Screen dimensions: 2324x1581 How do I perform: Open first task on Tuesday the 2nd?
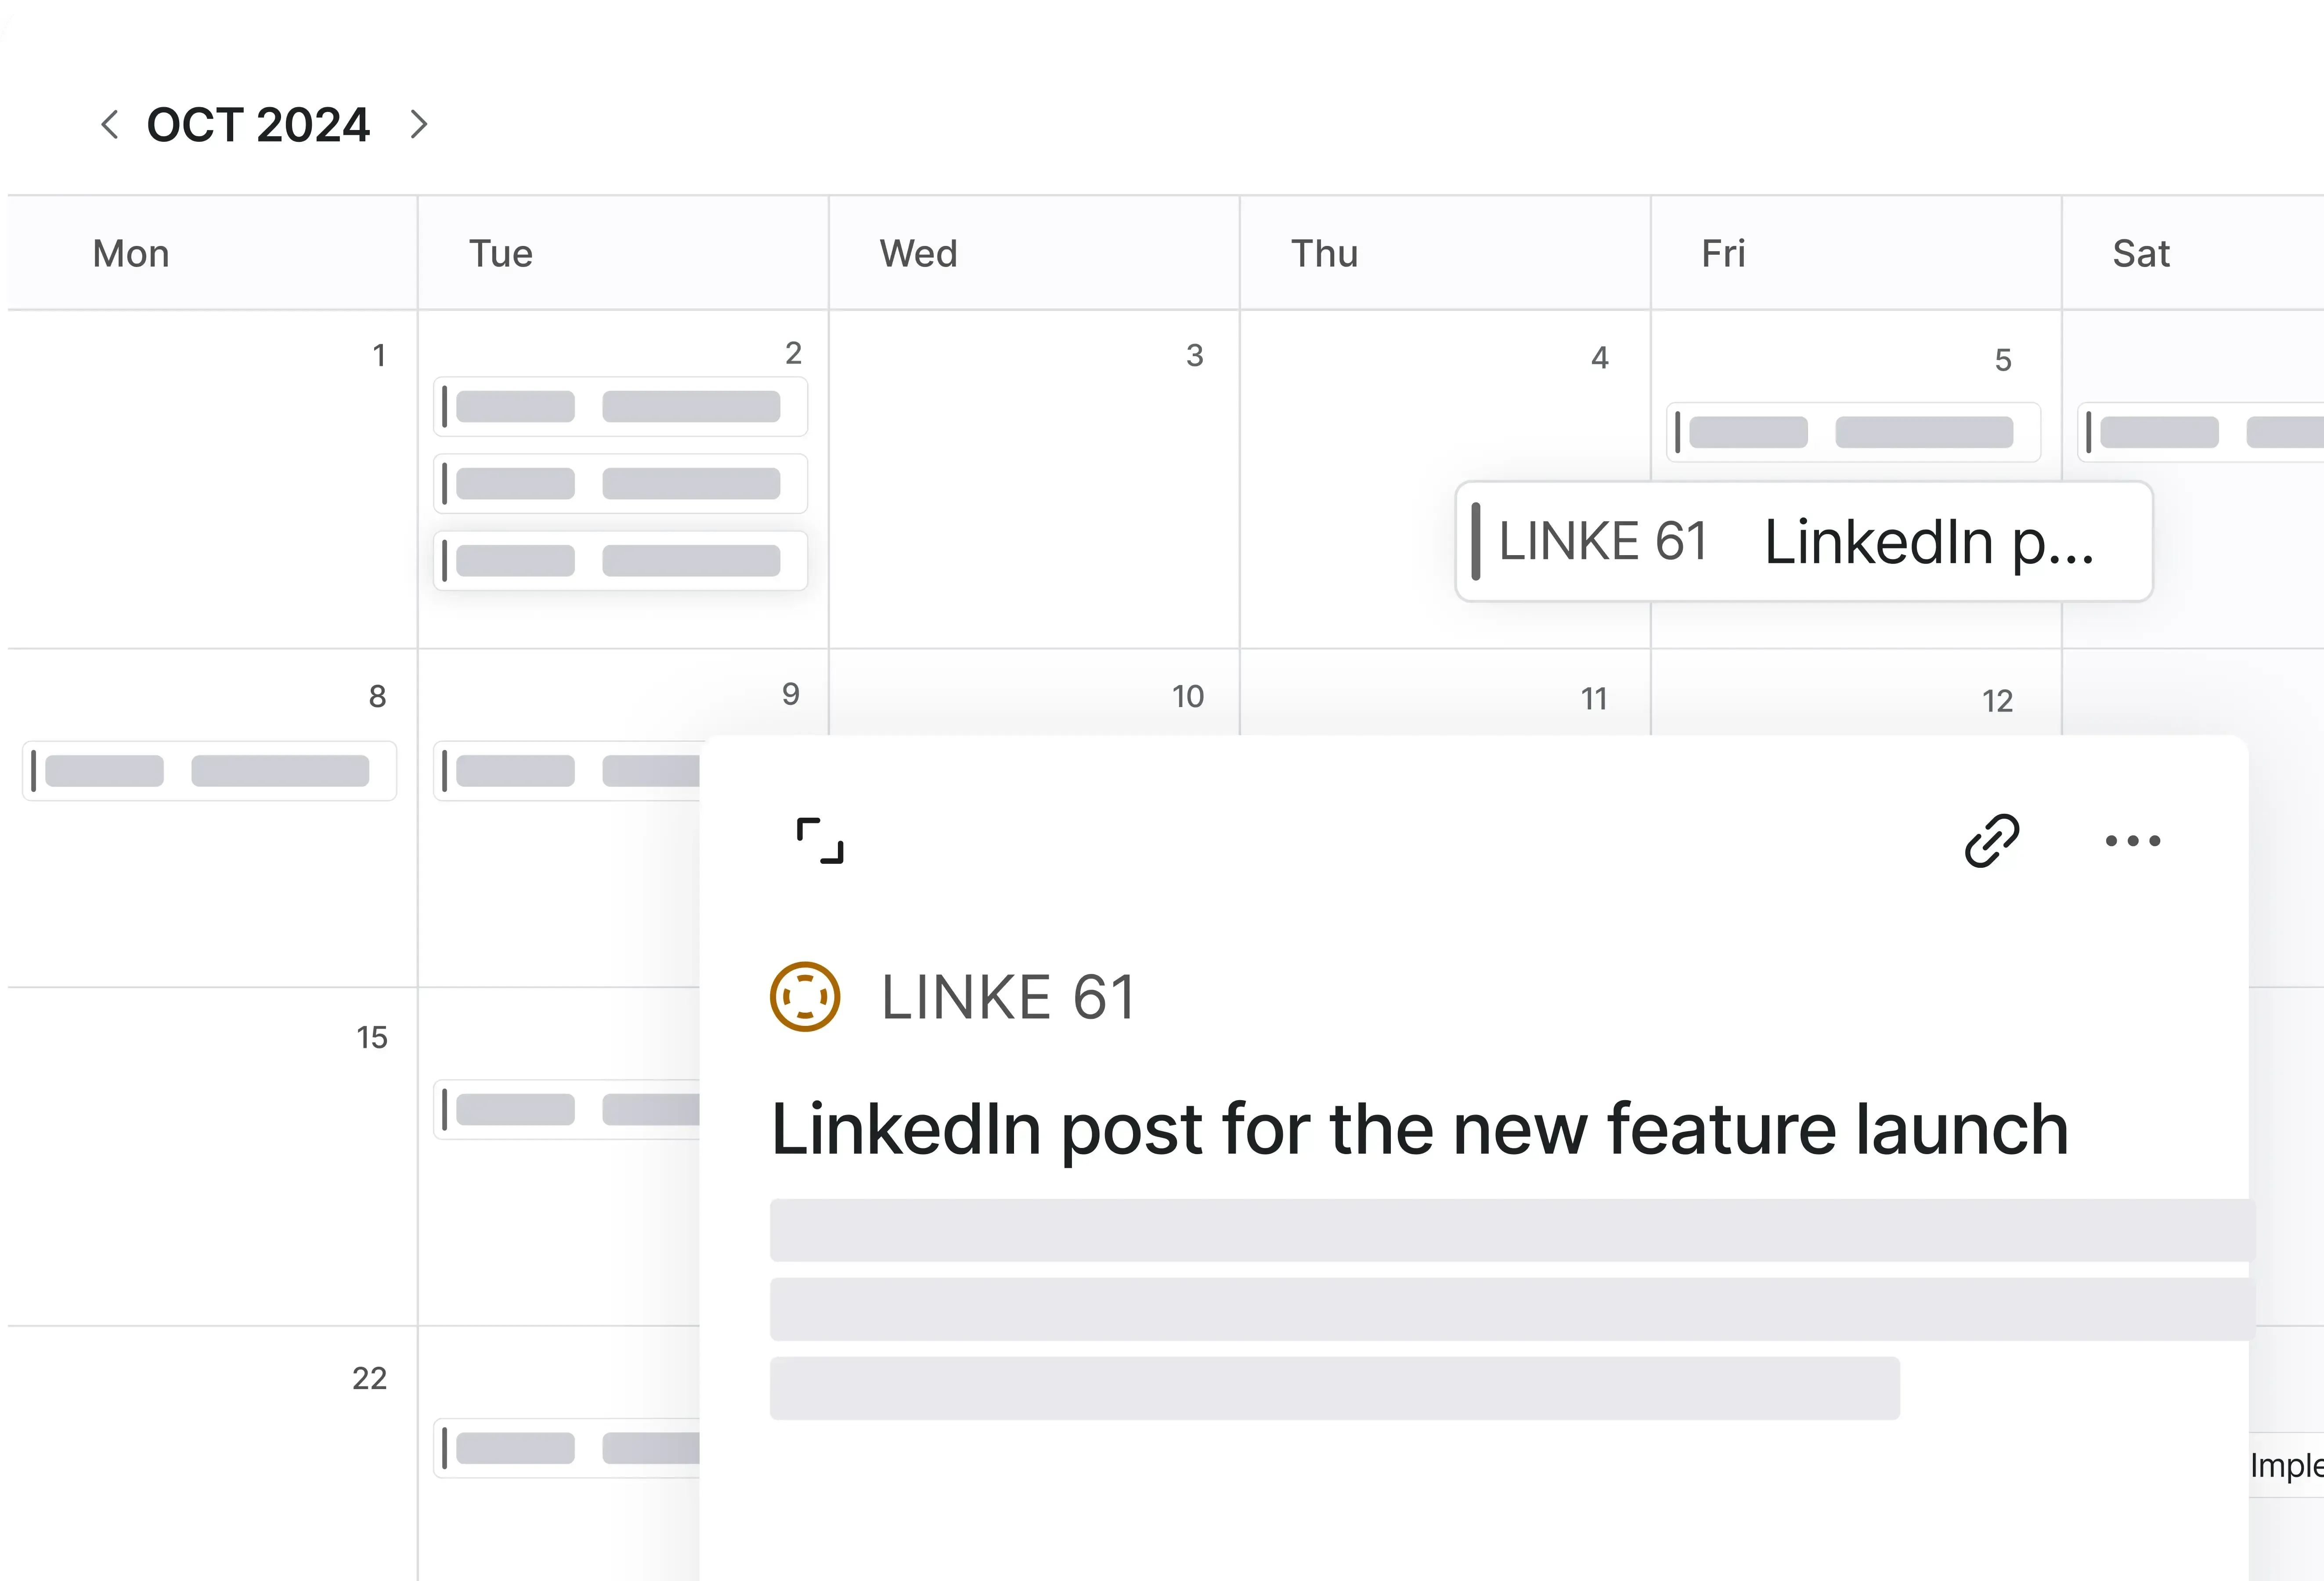click(x=620, y=407)
